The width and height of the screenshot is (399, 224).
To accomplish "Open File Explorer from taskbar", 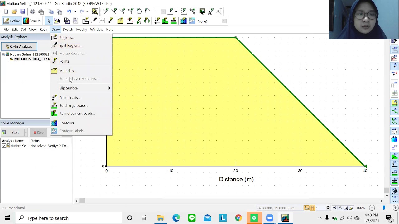I will pyautogui.click(x=161, y=218).
